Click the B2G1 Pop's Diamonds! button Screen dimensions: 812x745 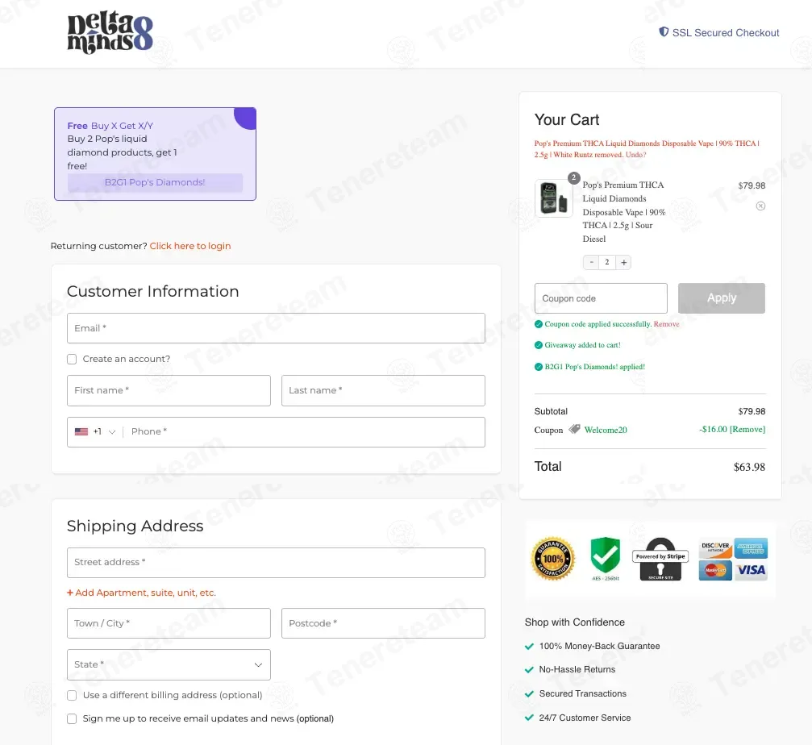(155, 182)
